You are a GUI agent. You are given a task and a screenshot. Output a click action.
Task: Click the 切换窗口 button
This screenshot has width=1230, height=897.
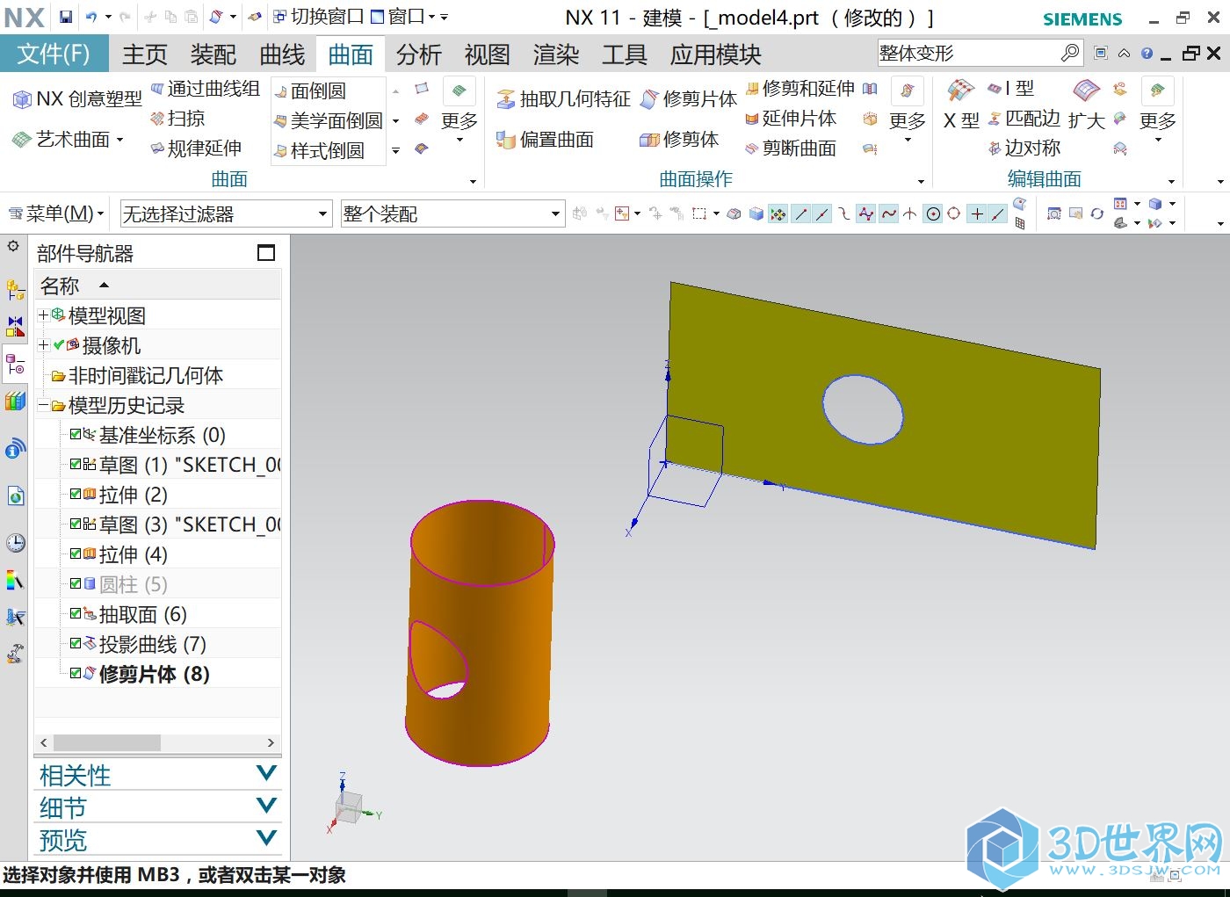pos(318,17)
